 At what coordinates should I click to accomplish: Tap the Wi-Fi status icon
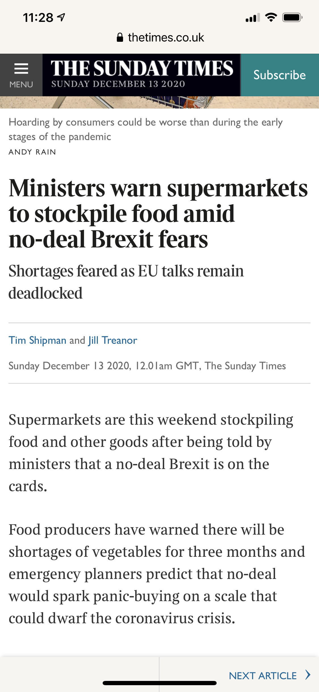(x=271, y=18)
